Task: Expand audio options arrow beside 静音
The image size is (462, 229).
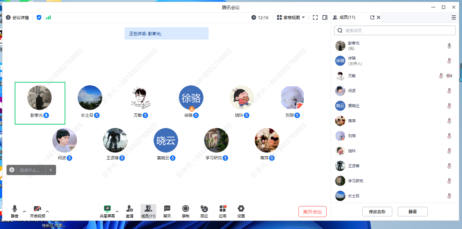Action: [x=24, y=211]
